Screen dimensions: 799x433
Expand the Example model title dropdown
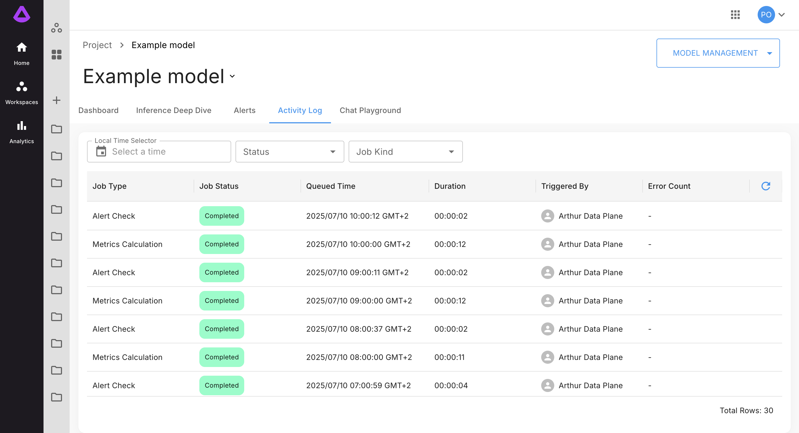(x=232, y=76)
